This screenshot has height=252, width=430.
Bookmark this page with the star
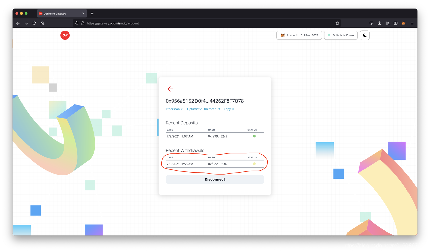coord(337,23)
